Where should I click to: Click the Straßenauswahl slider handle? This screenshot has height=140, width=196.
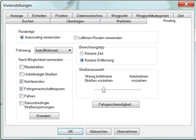click(x=104, y=90)
